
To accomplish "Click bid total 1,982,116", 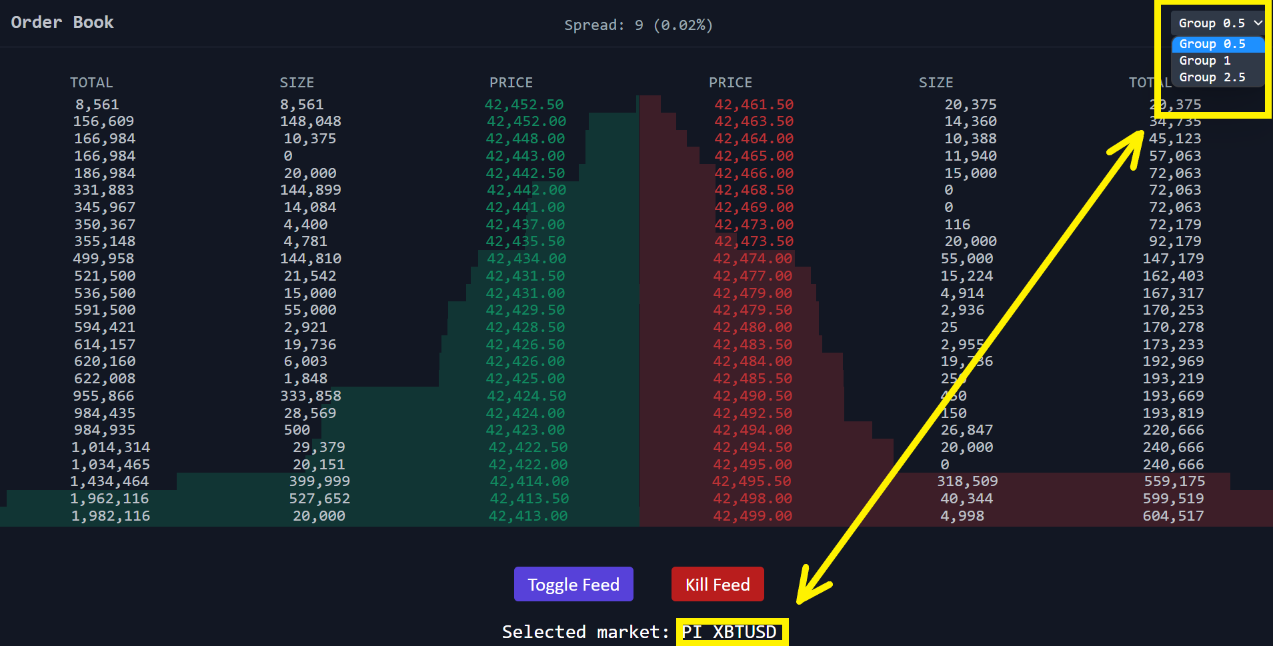I will click(111, 516).
